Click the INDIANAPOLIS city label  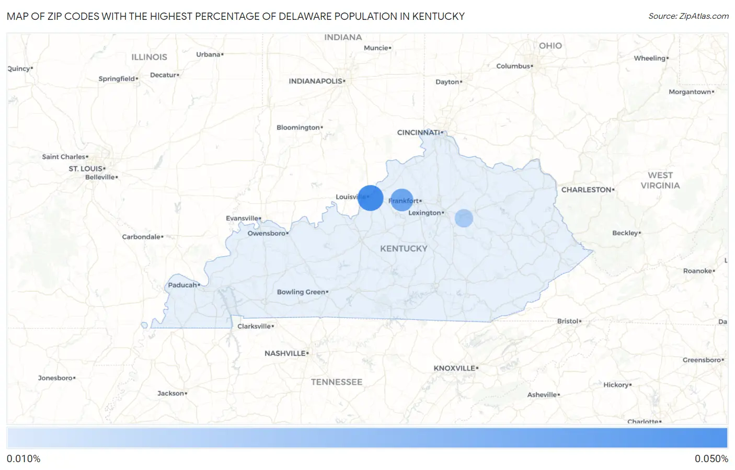coord(315,81)
